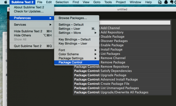
Task: Open the Apple menu icon
Action: click(x=6, y=2)
